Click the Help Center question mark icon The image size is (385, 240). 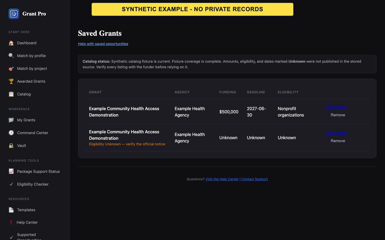coord(11,222)
